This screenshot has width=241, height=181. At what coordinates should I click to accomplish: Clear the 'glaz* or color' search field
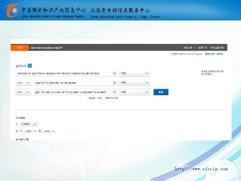[114, 92]
